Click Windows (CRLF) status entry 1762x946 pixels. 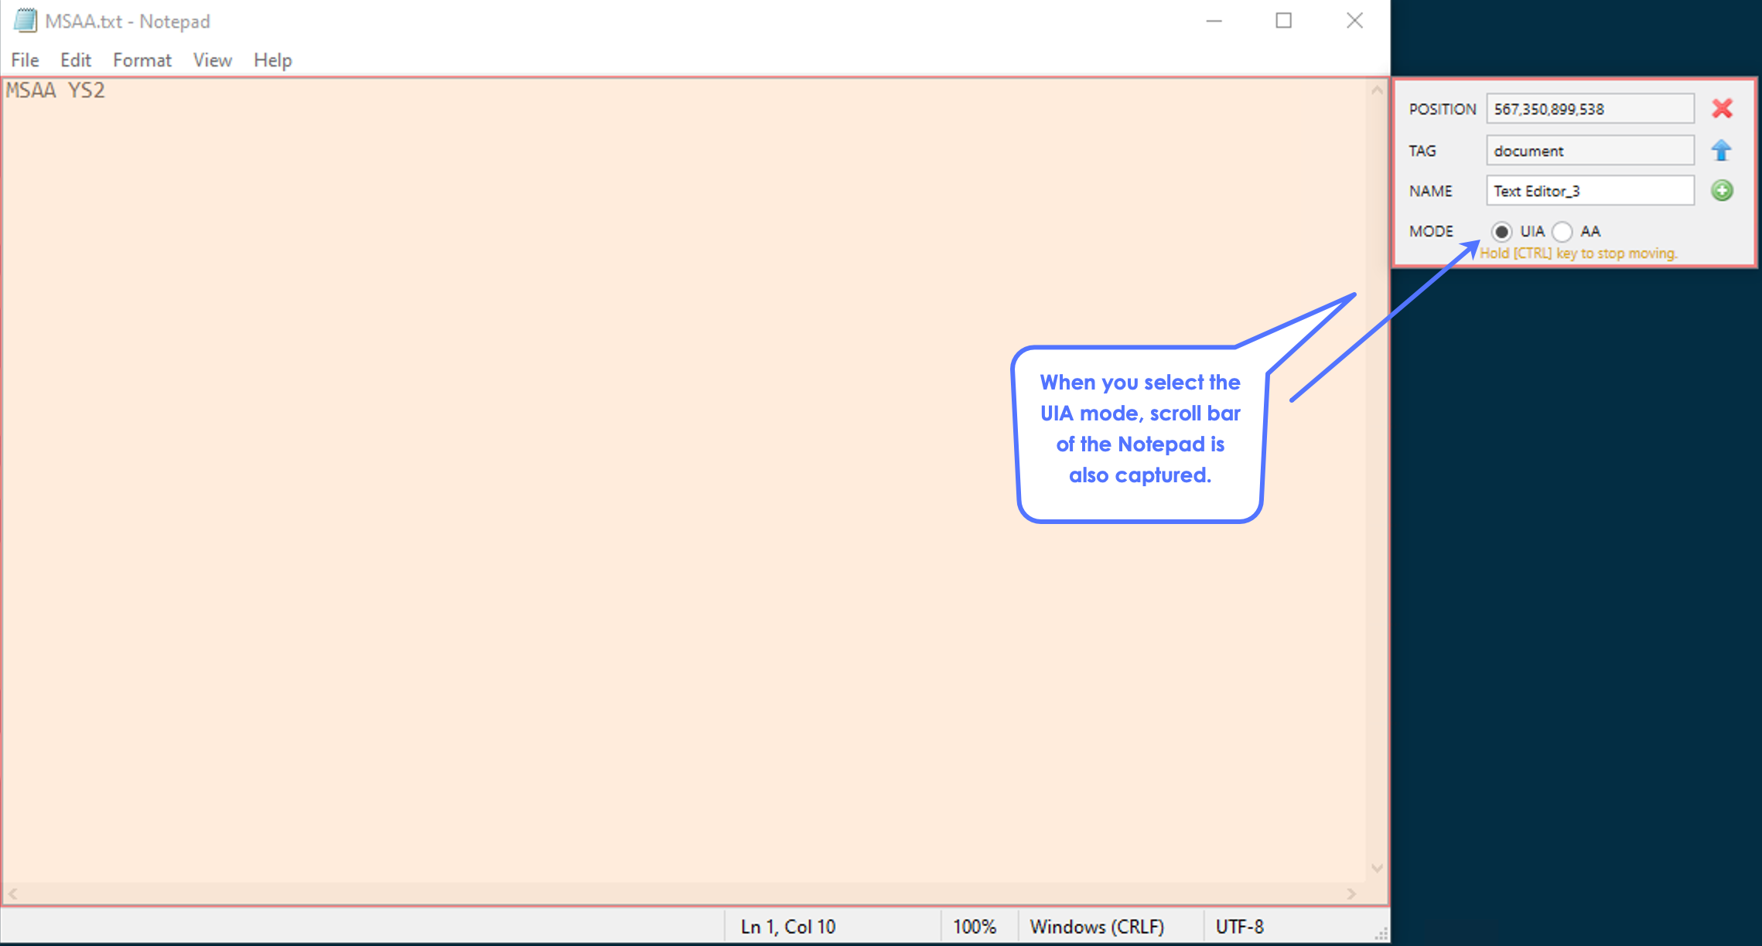pos(1097,927)
